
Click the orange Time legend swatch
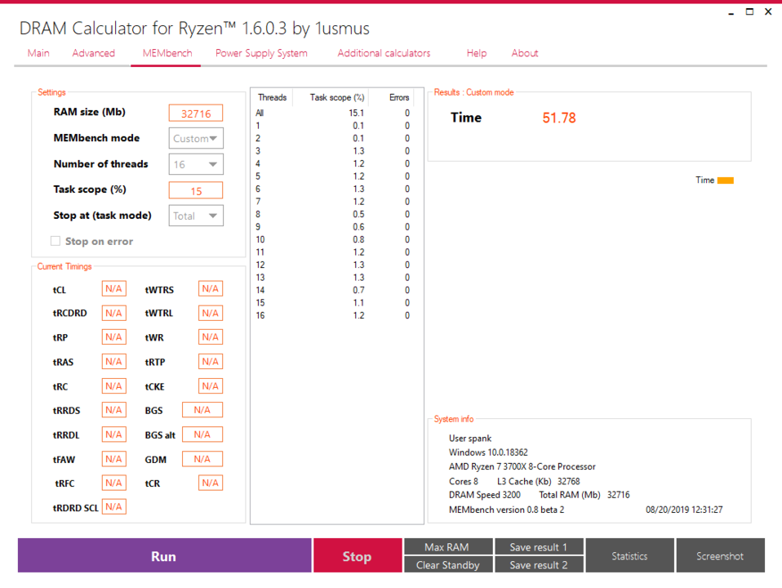(725, 180)
